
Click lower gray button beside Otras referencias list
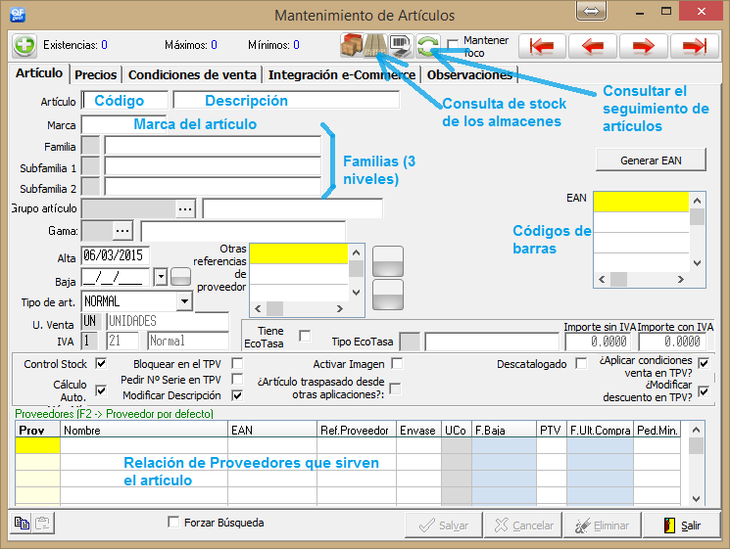pos(388,295)
